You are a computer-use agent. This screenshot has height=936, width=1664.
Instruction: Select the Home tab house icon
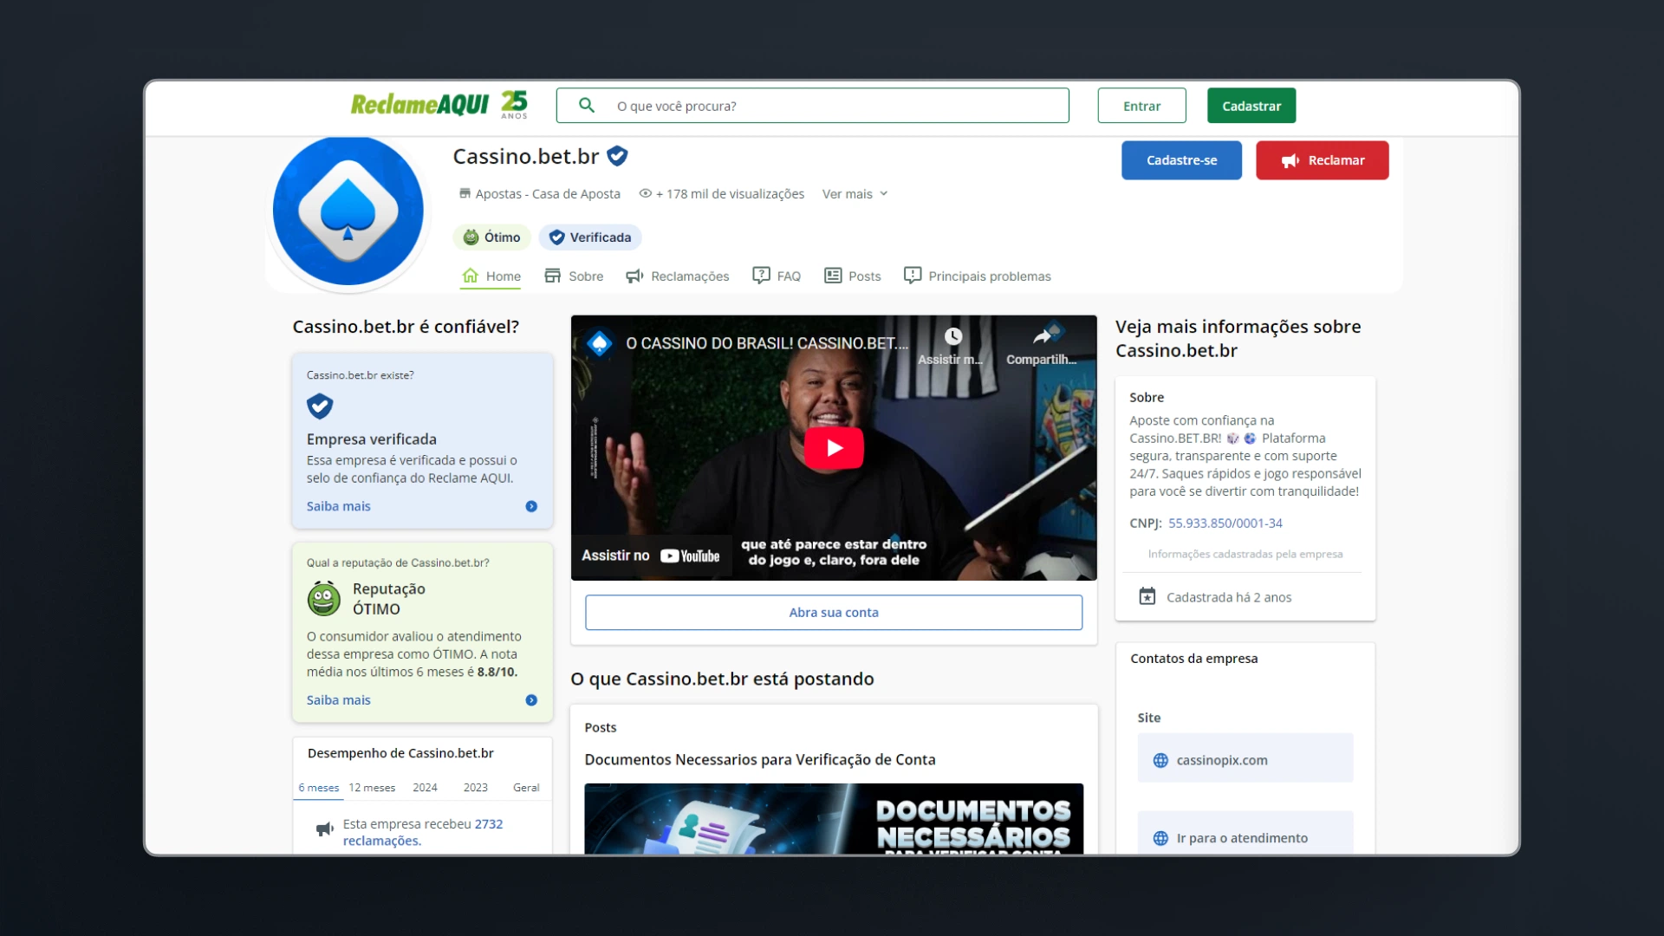471,275
